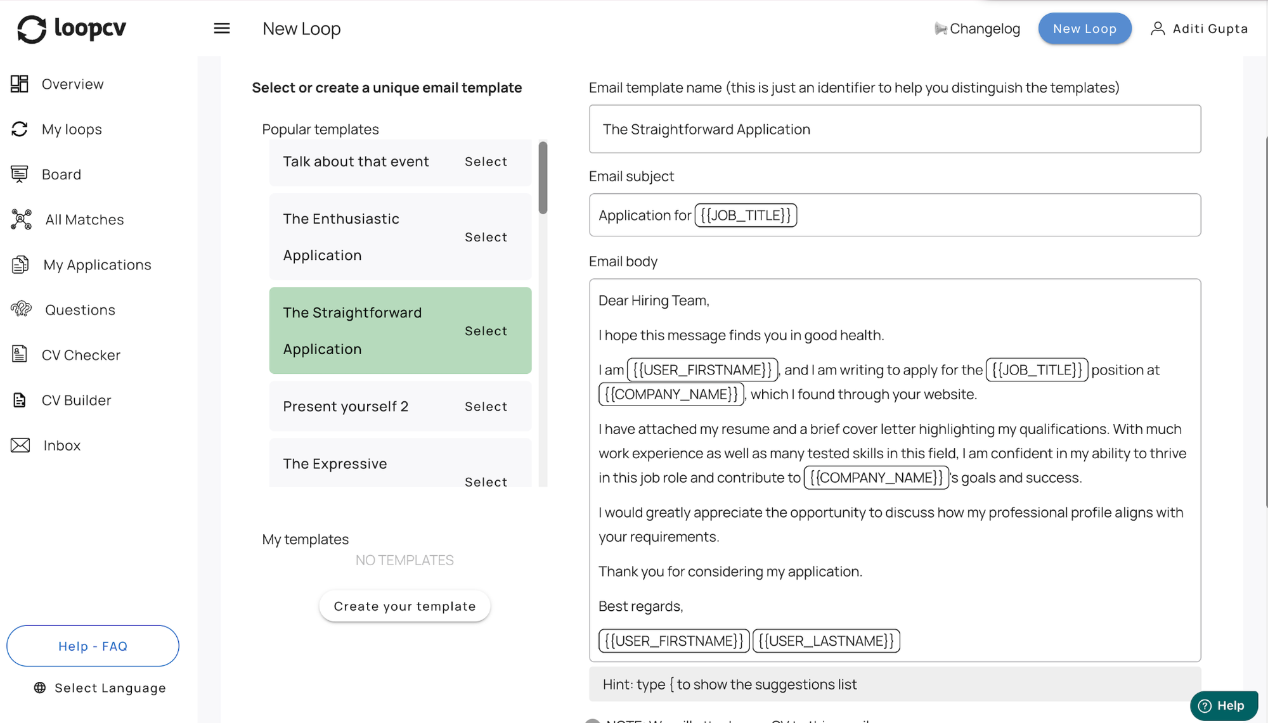
Task: Click the Board presentation icon
Action: (x=20, y=174)
